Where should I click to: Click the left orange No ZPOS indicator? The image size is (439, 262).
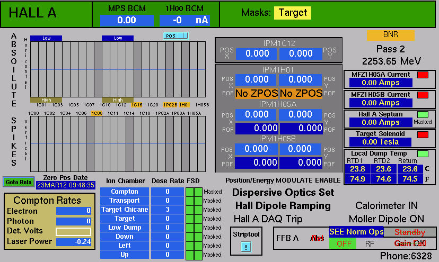pyautogui.click(x=257, y=93)
